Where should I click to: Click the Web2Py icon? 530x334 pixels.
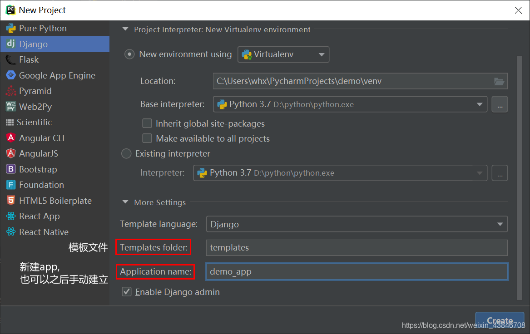click(x=11, y=106)
